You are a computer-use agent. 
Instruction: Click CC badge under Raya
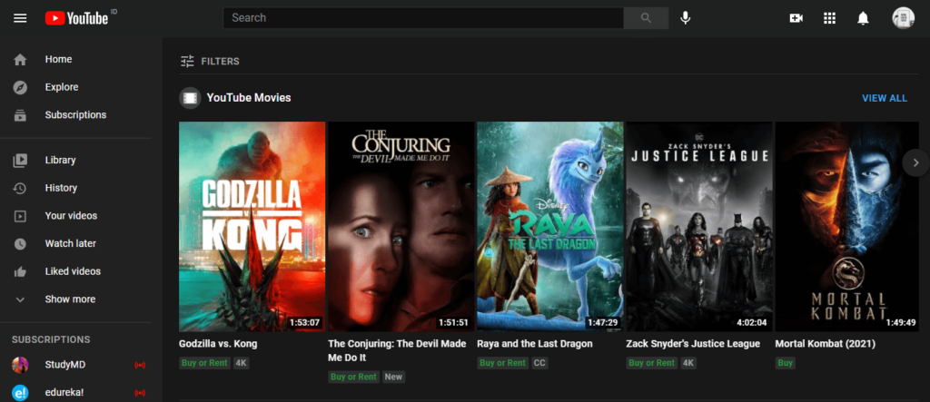click(539, 363)
